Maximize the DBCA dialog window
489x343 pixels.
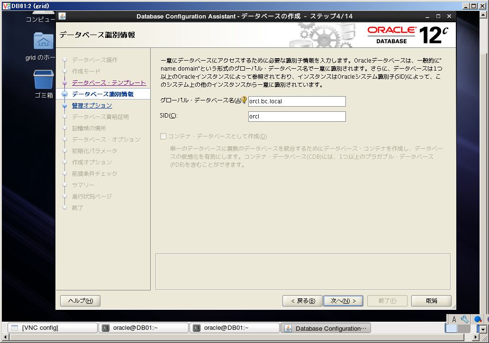tap(438, 16)
